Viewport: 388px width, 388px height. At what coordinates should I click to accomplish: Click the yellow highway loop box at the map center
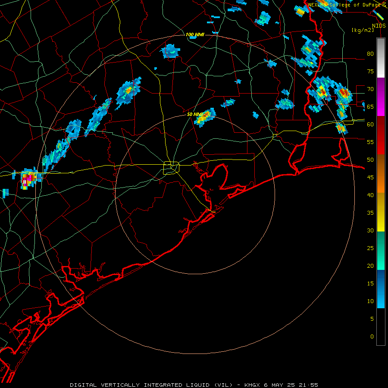tap(171, 168)
